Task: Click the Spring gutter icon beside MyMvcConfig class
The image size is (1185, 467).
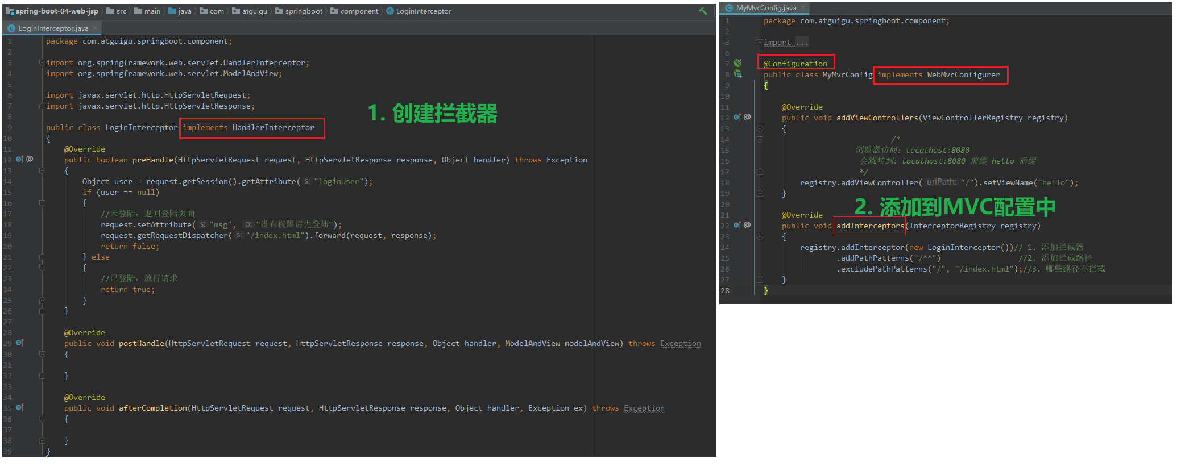Action: (737, 74)
